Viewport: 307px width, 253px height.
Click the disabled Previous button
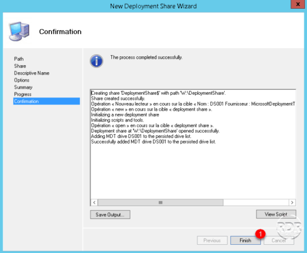pyautogui.click(x=212, y=240)
